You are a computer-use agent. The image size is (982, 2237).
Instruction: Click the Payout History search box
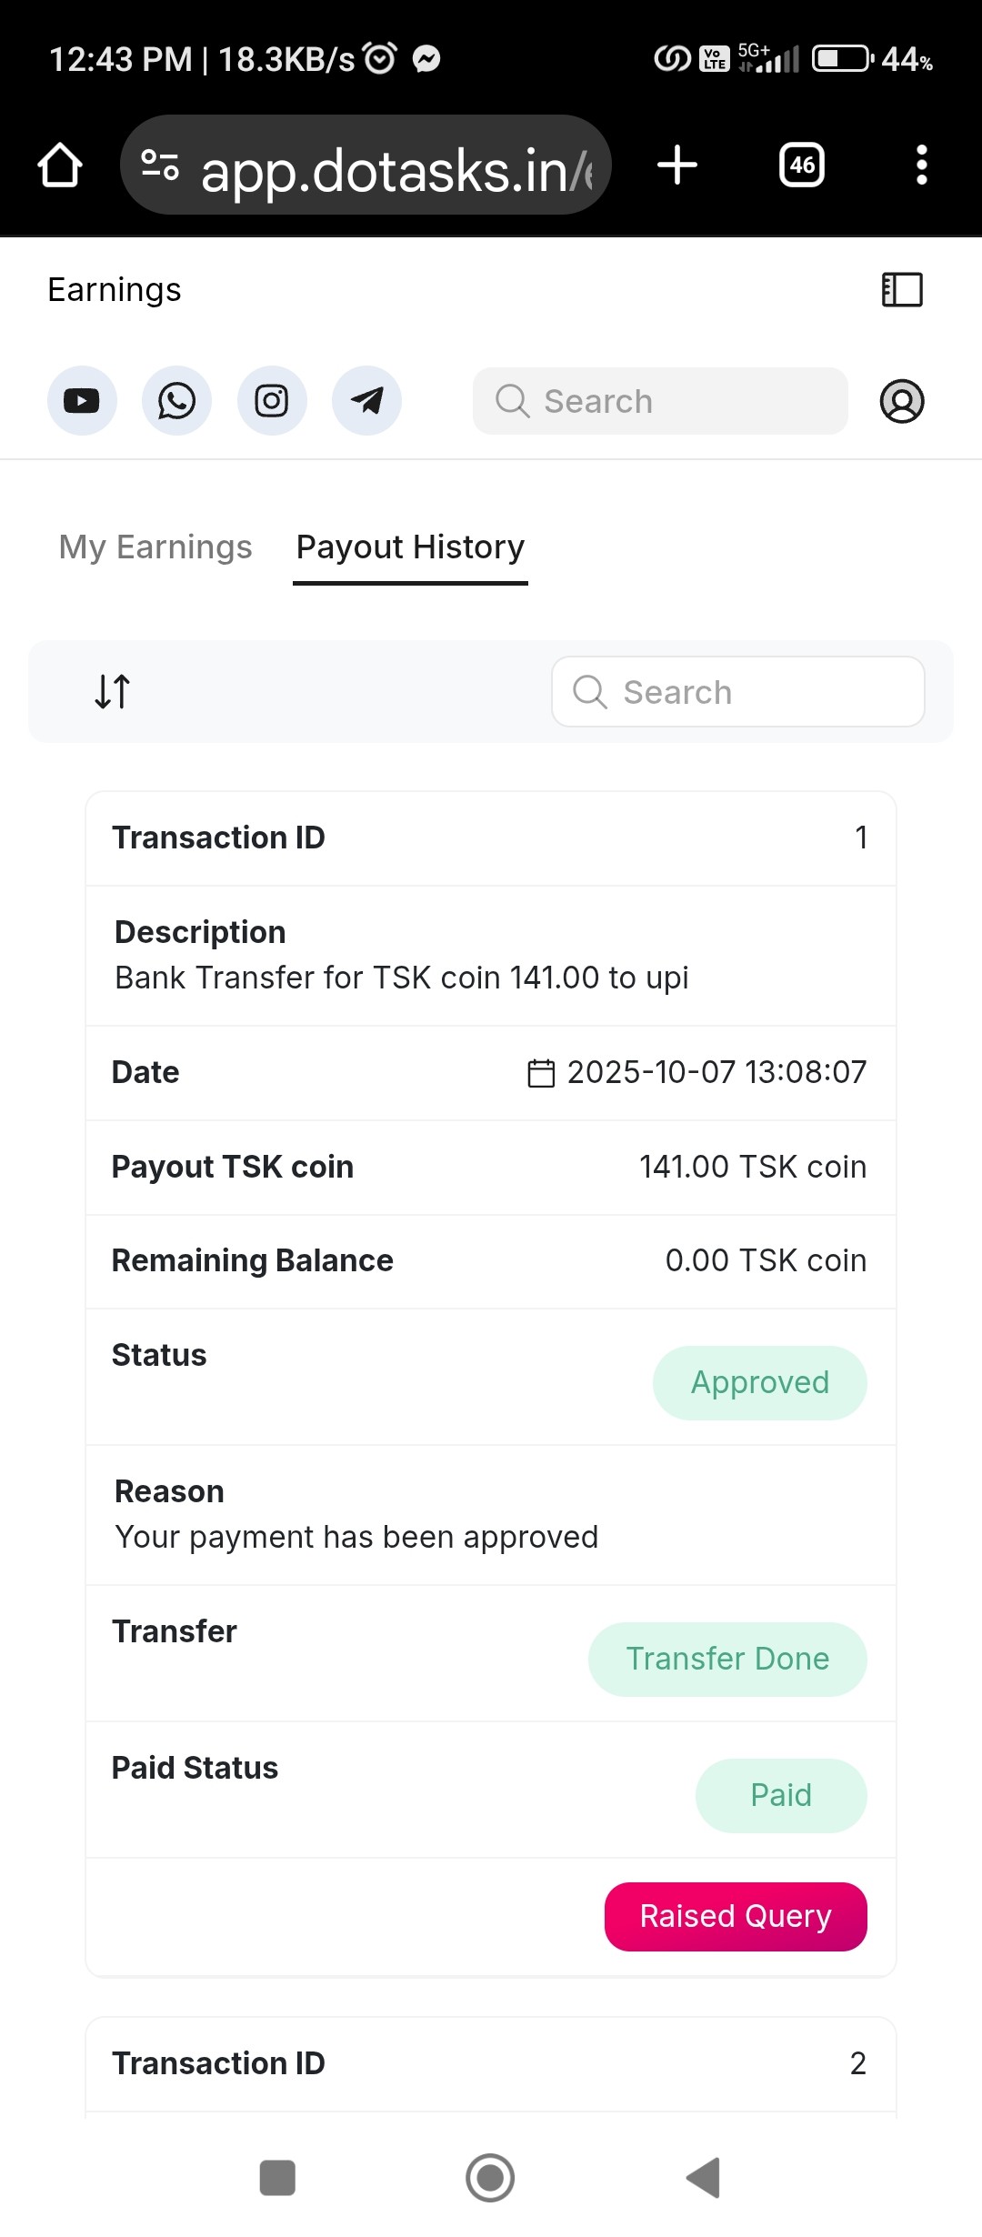(738, 692)
